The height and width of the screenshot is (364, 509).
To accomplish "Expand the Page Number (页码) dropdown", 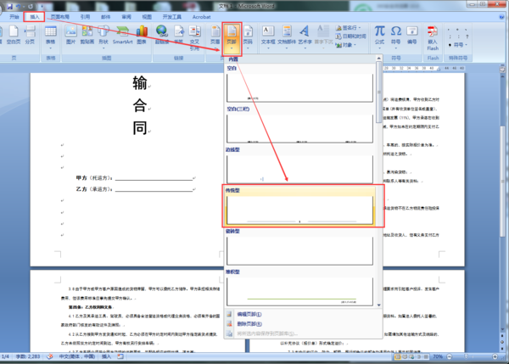I will 248,36.
